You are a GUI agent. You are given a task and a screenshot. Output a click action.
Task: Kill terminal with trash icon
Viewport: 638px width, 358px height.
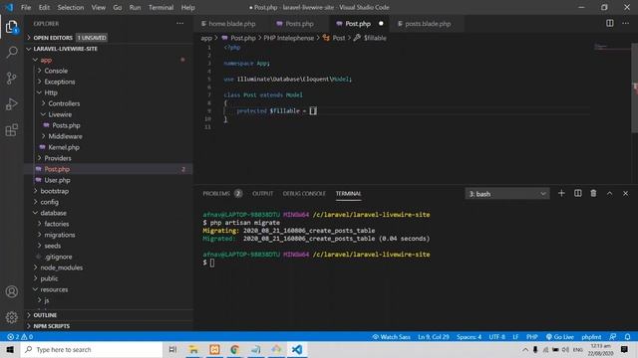tap(593, 194)
